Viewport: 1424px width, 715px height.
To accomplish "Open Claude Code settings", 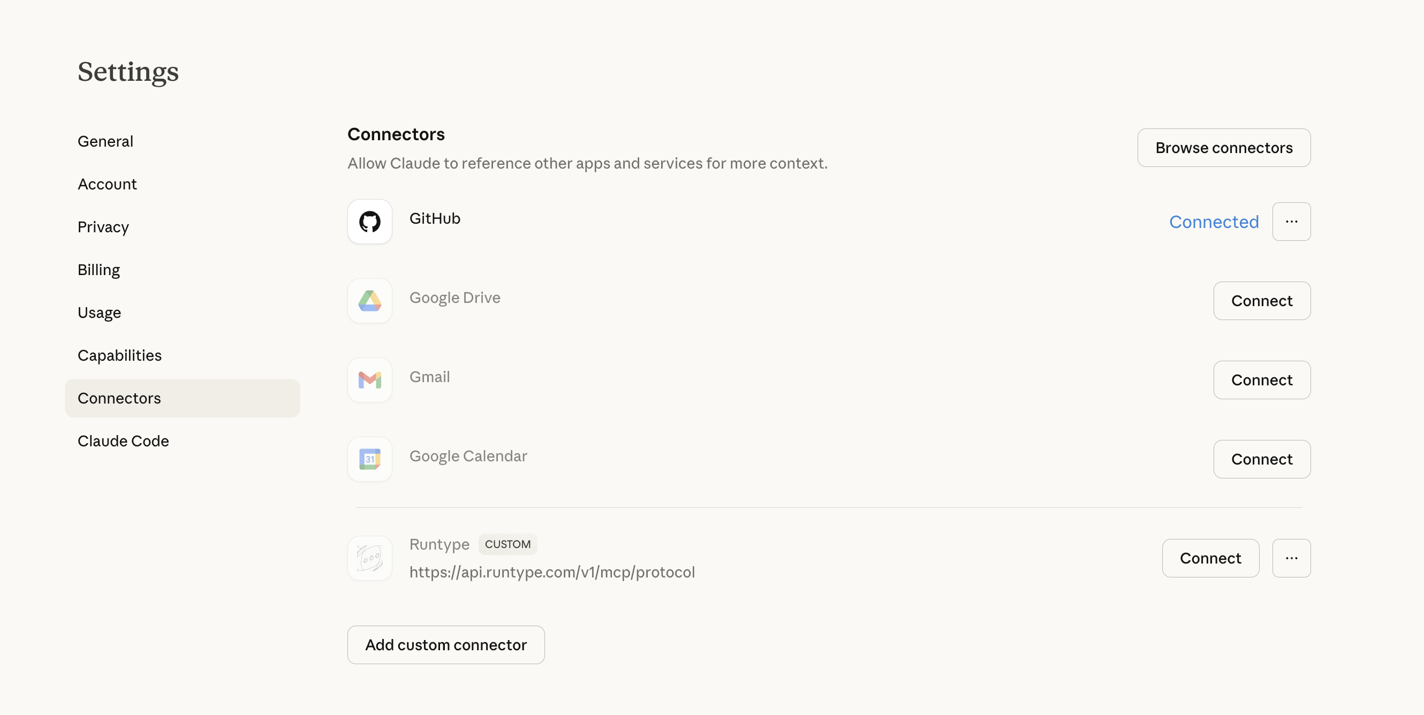I will point(123,441).
